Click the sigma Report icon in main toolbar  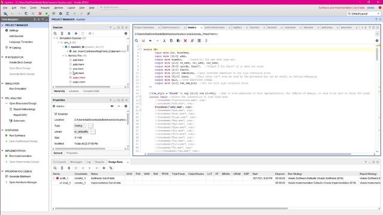point(68,14)
